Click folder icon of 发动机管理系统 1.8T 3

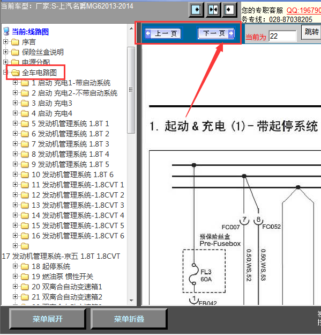point(25,144)
